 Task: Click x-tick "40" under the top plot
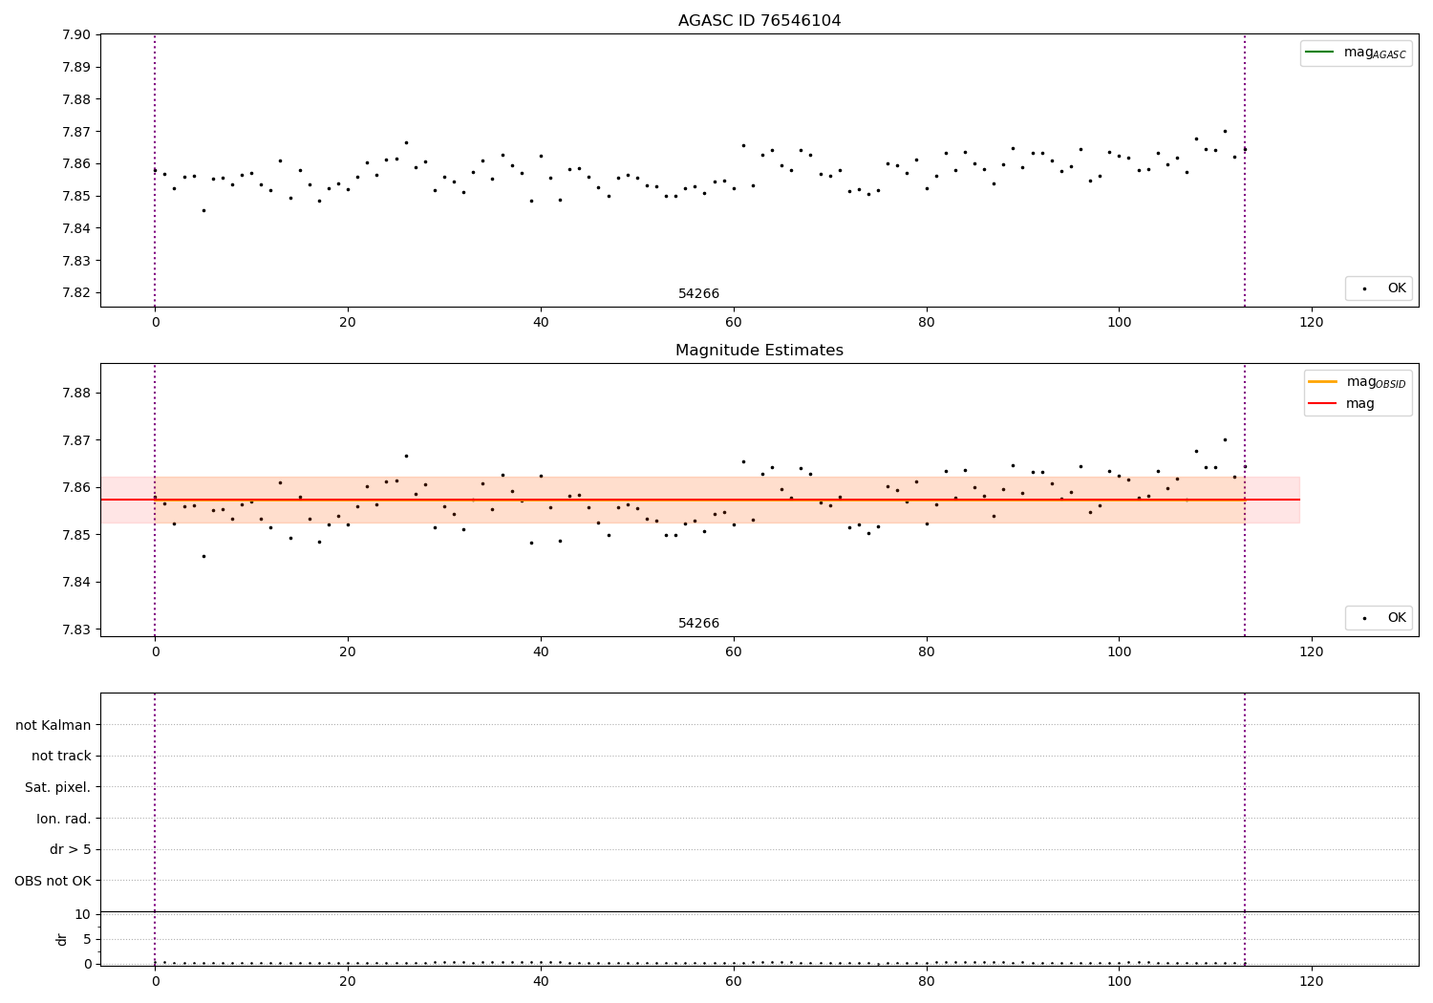pos(541,323)
